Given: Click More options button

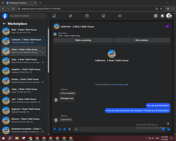Looking at the screenshot, I should [142, 40].
